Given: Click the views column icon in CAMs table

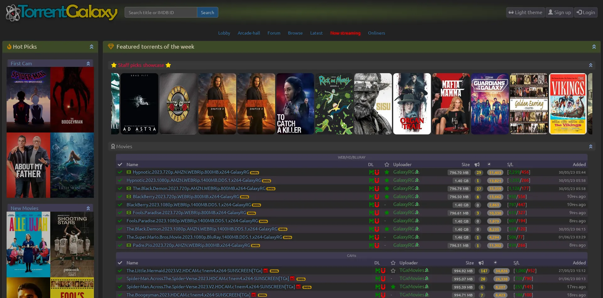Looking at the screenshot, I should 495,263.
